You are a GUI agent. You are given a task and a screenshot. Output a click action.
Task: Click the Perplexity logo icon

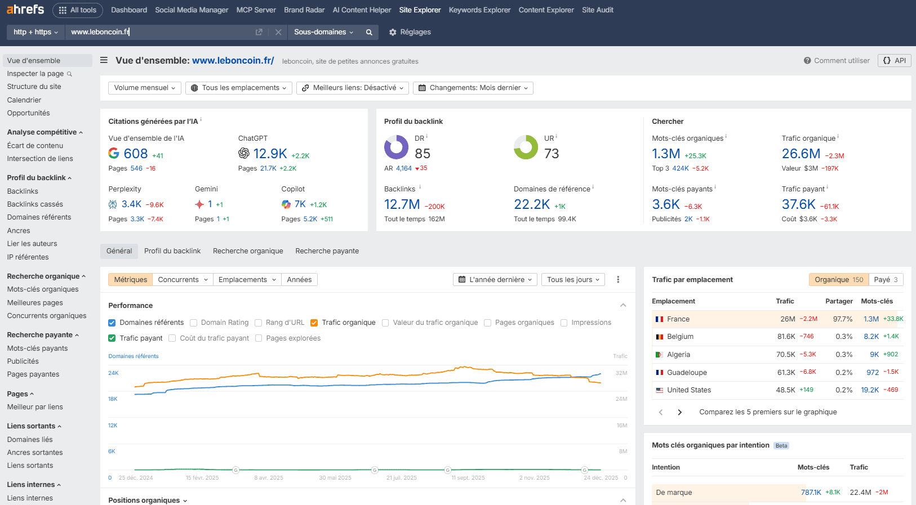(113, 204)
